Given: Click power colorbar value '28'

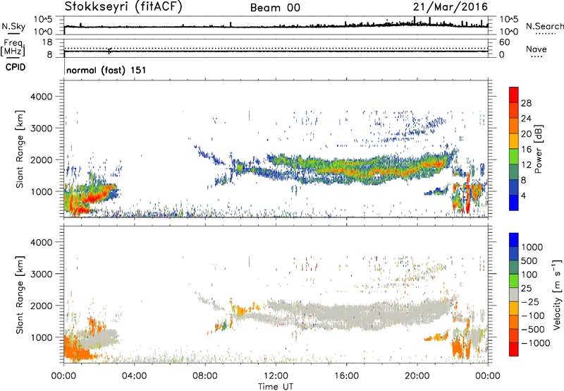Looking at the screenshot, I should pyautogui.click(x=526, y=103).
